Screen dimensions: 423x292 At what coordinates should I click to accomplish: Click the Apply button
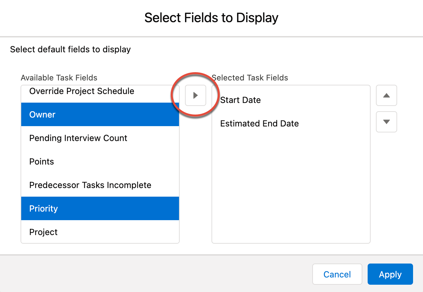(390, 274)
